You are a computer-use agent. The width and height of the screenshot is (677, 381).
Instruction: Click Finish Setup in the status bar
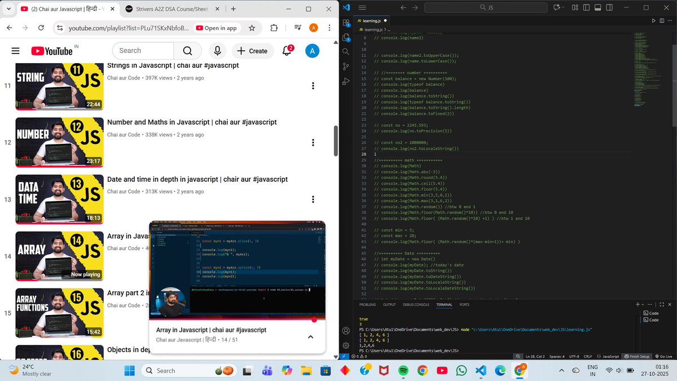[x=636, y=356]
